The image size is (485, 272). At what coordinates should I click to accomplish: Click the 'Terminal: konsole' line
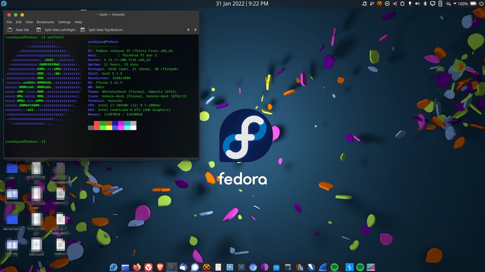coord(105,101)
